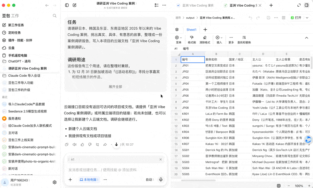Select the 我提供现有文档或项目链接 option
The image size is (313, 188).
90,136
